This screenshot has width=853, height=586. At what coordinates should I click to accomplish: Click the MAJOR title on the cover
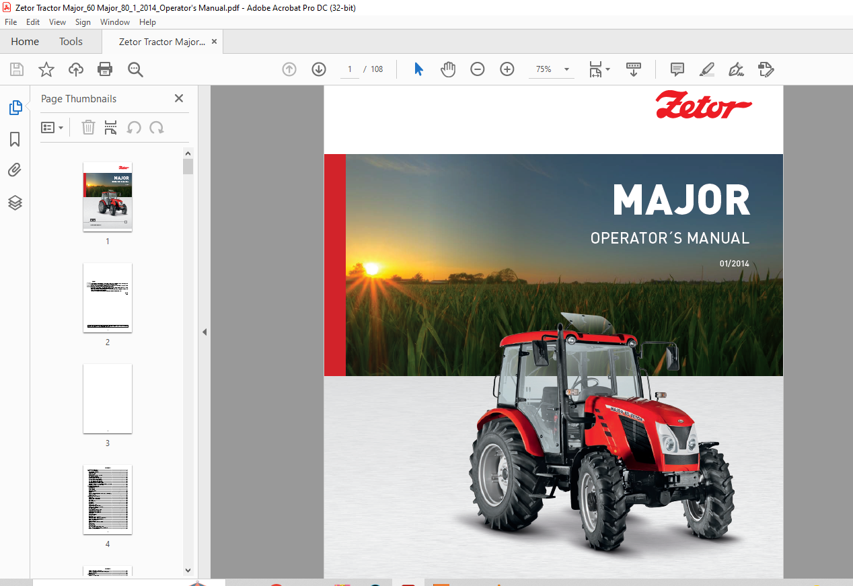tap(681, 200)
